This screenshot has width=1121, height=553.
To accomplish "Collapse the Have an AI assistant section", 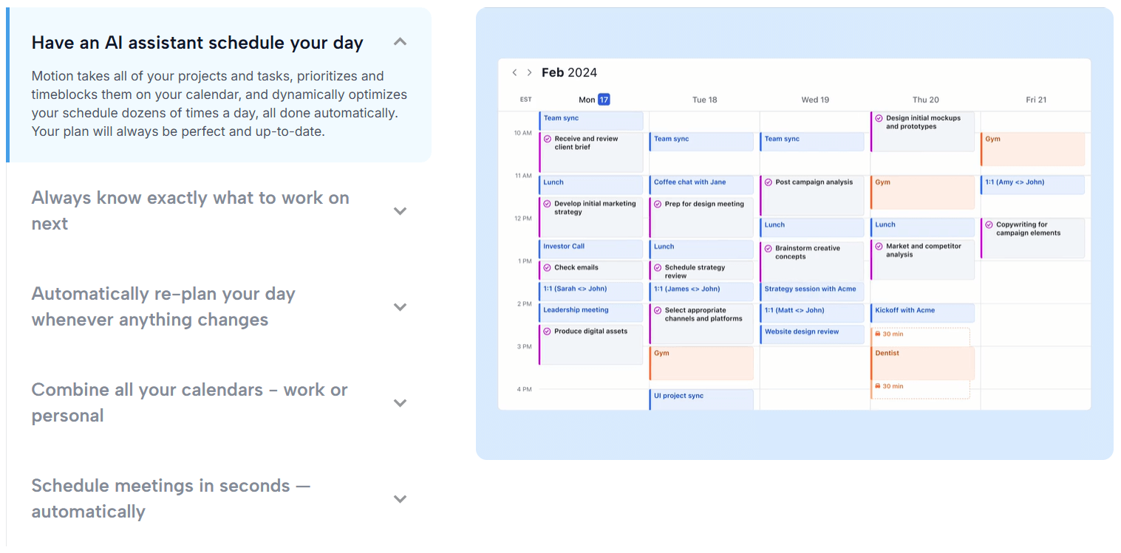I will coord(400,41).
